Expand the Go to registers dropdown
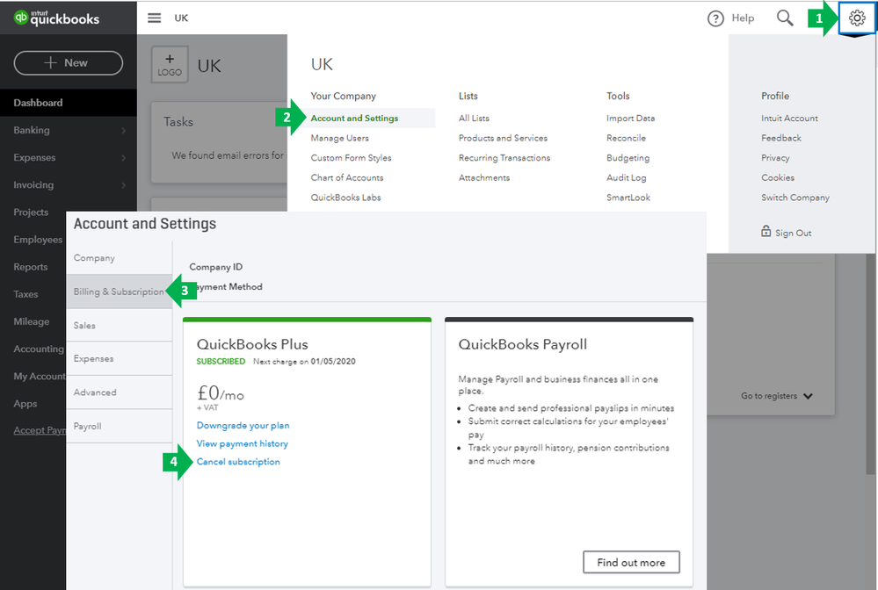Image resolution: width=878 pixels, height=590 pixels. [x=777, y=396]
